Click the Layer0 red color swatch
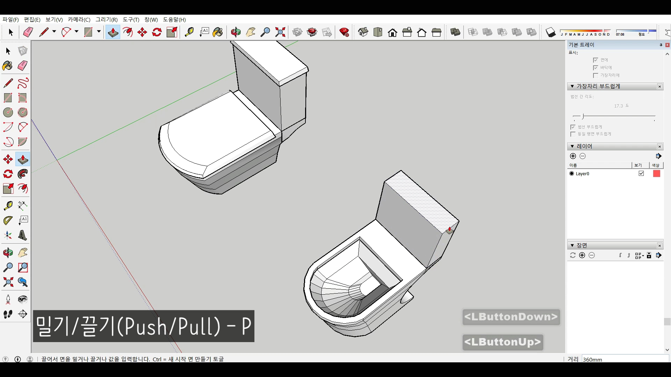 pos(656,173)
